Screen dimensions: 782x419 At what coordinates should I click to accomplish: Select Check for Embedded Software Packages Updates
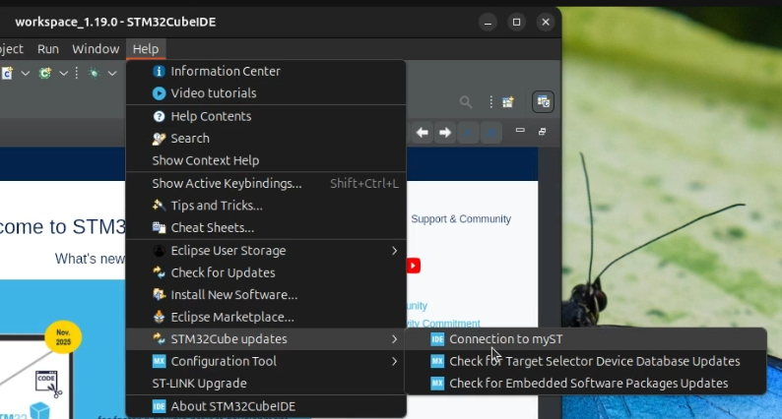click(585, 384)
